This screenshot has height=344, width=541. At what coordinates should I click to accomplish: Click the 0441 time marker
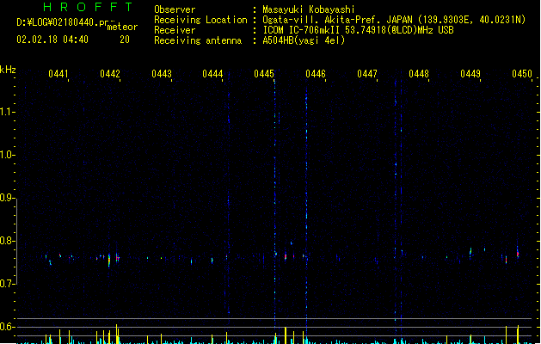(58, 74)
